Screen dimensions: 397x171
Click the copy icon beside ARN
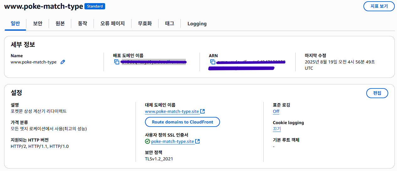click(213, 62)
